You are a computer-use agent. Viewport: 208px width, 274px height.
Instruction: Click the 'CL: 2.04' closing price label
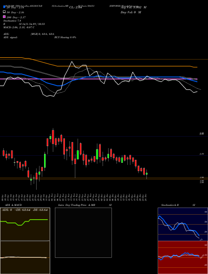click(x=76, y=7)
